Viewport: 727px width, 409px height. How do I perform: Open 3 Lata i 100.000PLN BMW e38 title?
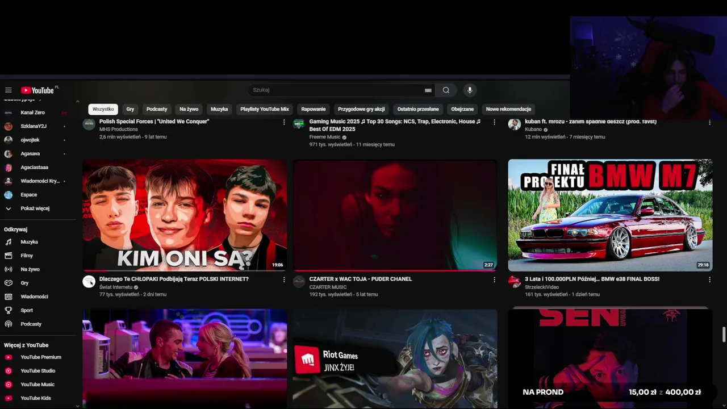[592, 279]
